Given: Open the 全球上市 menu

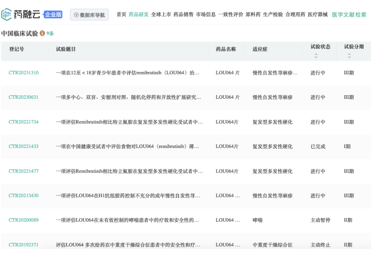Looking at the screenshot, I should point(161,15).
